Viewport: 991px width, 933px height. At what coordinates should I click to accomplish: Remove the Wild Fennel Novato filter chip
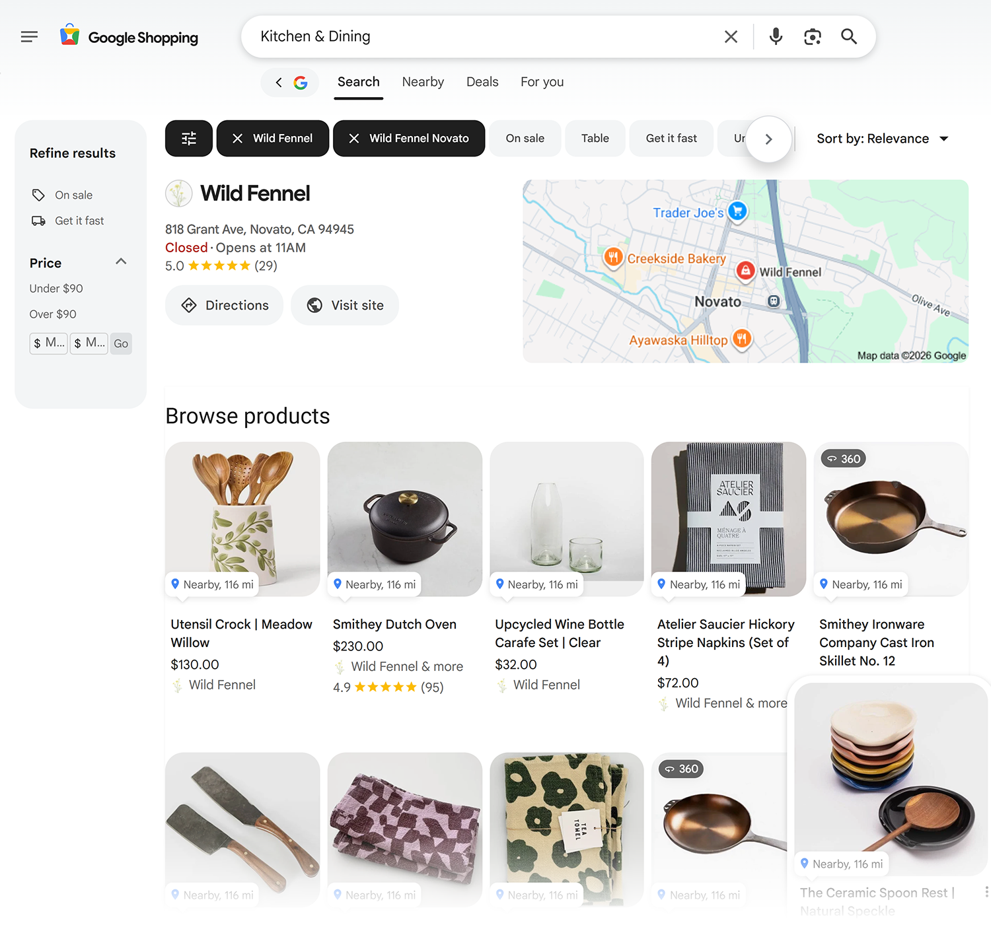point(409,139)
